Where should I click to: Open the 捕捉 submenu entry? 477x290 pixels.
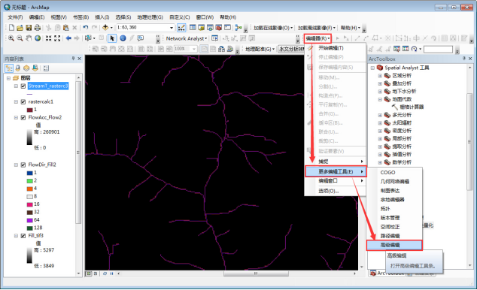(335, 162)
